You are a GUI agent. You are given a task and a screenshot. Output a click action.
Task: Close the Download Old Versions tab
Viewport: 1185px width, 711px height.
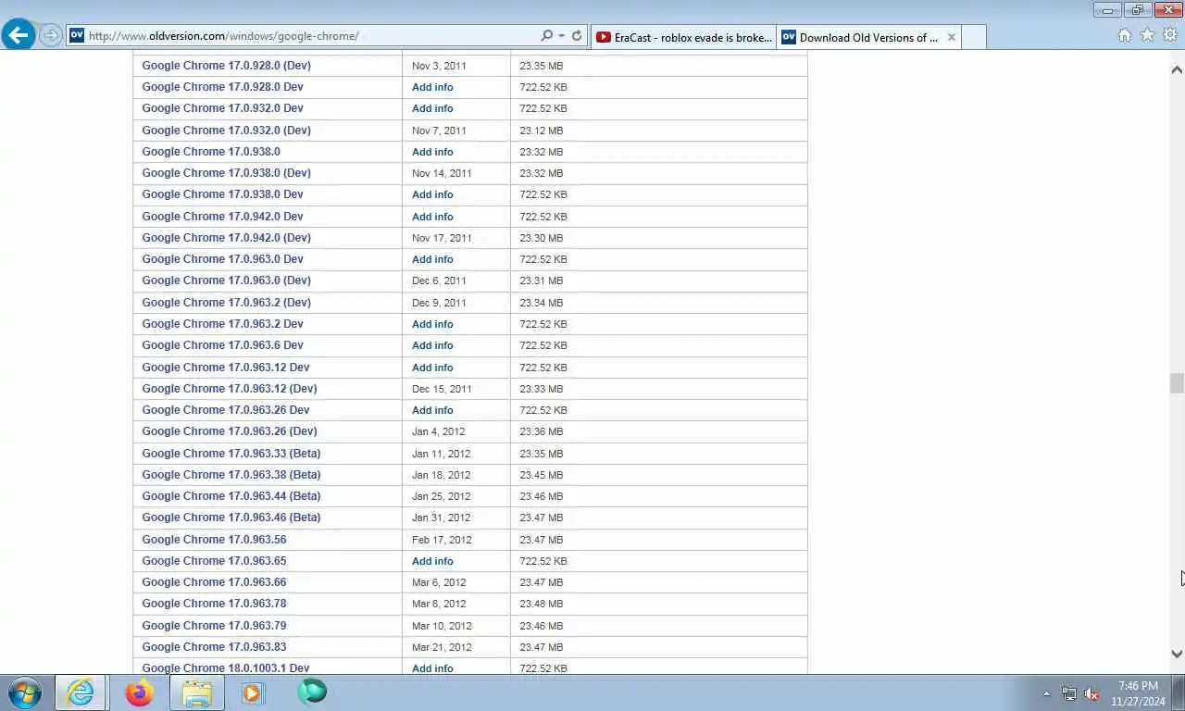pos(951,37)
